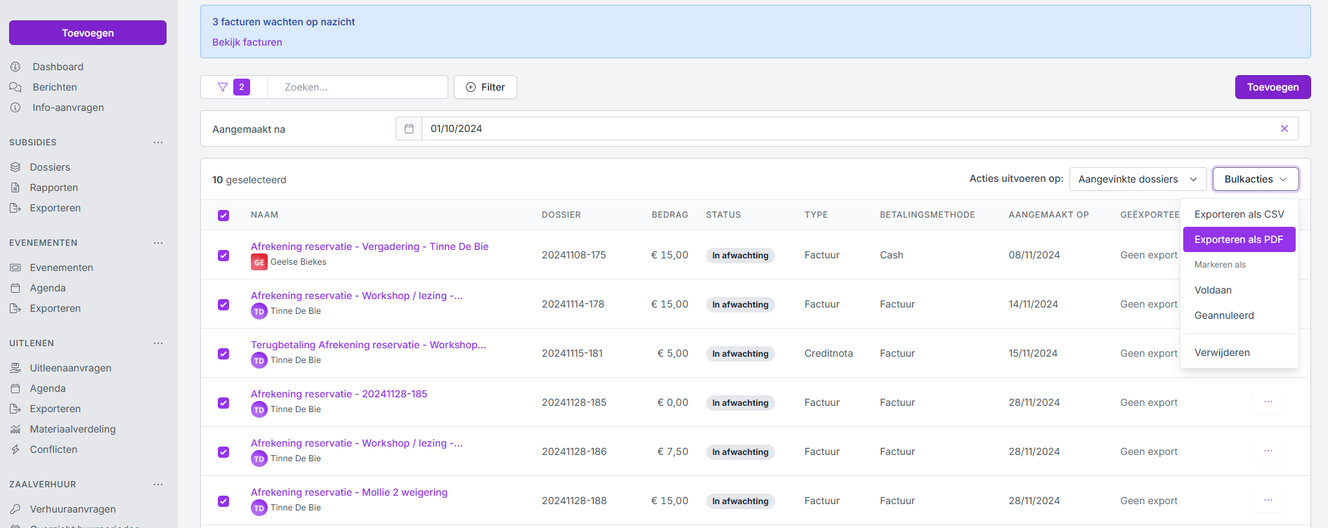1328x528 pixels.
Task: Expand the Aangevinkte dossiers dropdown
Action: [1137, 179]
